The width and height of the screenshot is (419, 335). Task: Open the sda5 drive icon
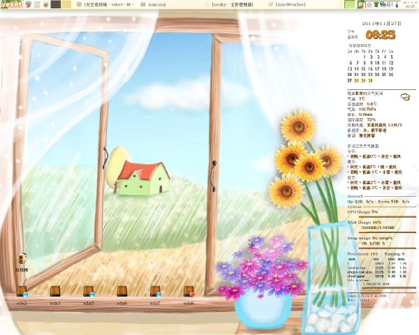(89, 292)
